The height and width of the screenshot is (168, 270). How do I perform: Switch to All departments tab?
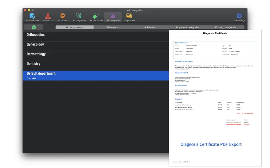(x=74, y=27)
